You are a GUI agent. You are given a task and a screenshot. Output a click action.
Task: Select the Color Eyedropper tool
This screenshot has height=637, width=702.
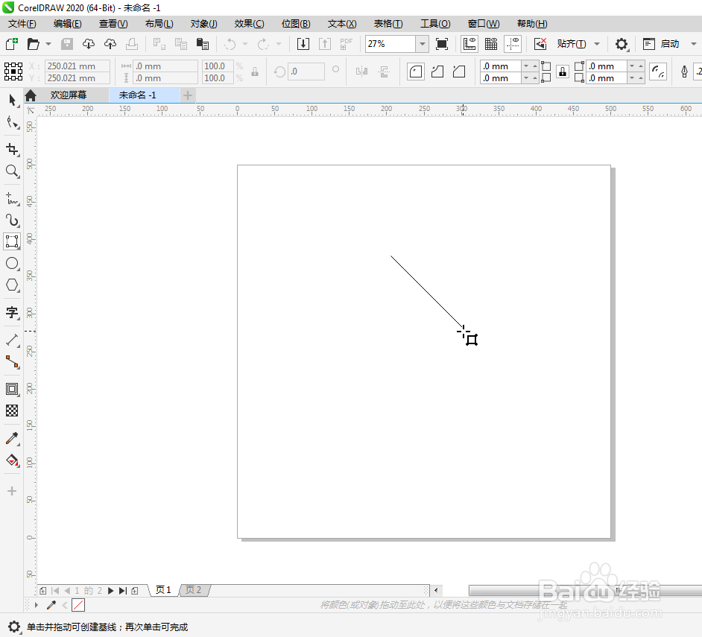click(12, 439)
